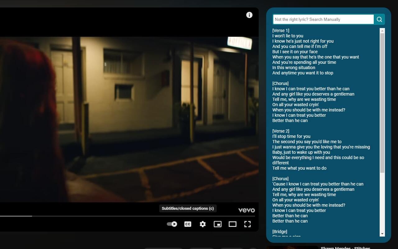Click the lyrics scrollbar down arrow

pyautogui.click(x=382, y=234)
